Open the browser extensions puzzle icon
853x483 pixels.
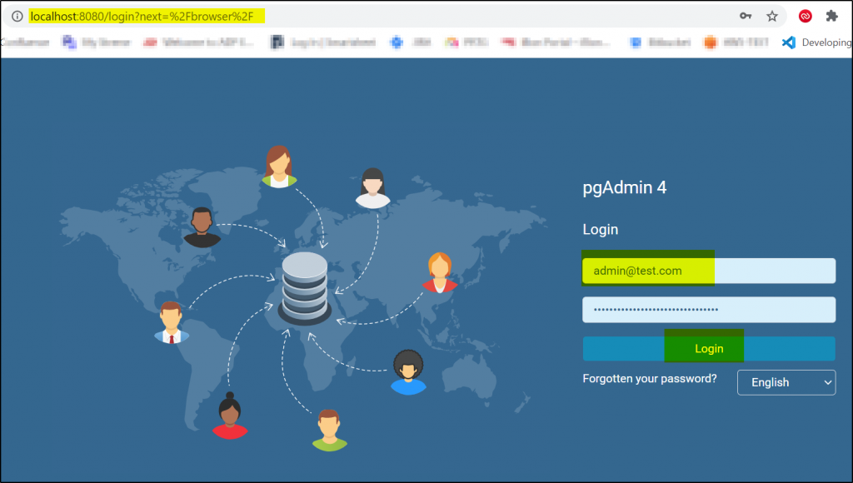832,16
